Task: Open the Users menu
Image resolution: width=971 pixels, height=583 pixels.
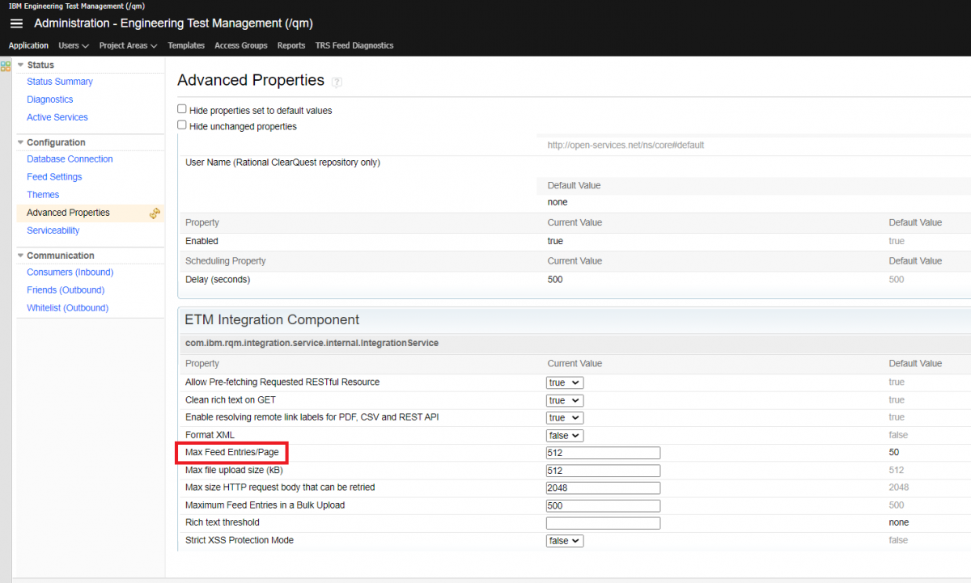Action: 73,46
